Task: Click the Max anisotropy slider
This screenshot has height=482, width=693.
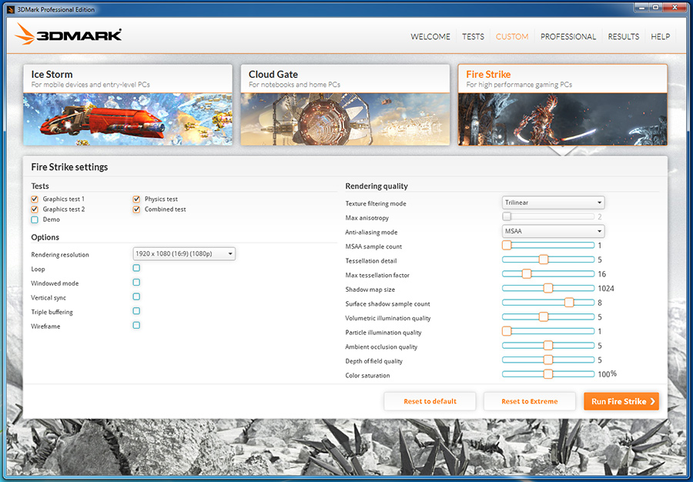Action: coord(548,216)
